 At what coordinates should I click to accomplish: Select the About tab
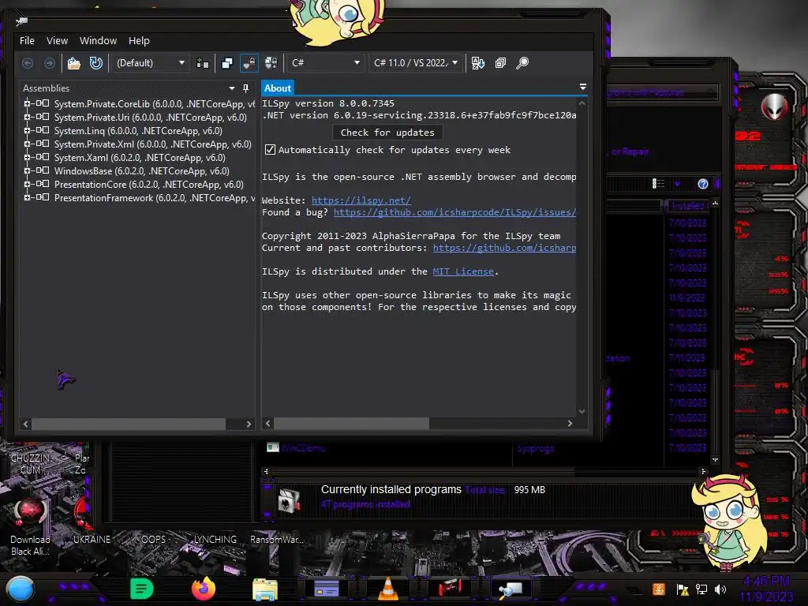[277, 88]
